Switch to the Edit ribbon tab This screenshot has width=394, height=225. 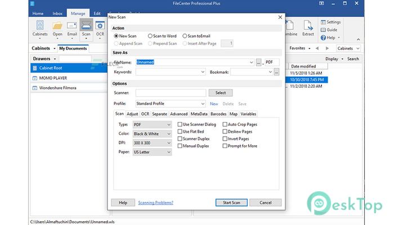point(97,13)
